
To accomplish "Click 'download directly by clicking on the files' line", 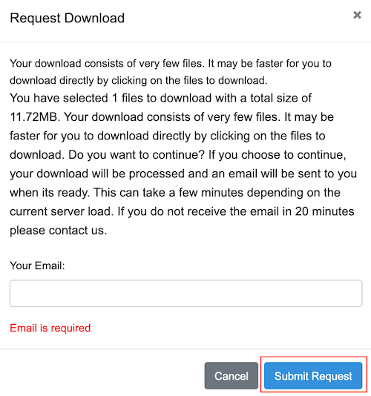I will point(107,81).
